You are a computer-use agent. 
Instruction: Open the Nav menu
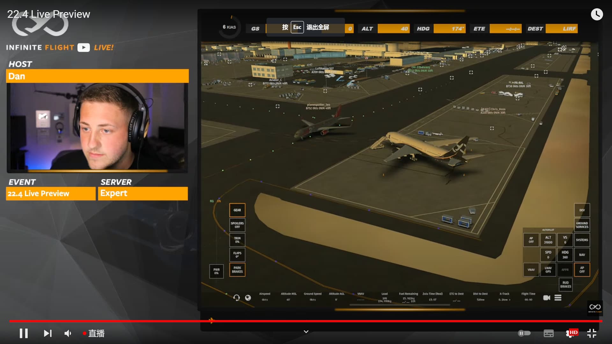tap(582, 255)
